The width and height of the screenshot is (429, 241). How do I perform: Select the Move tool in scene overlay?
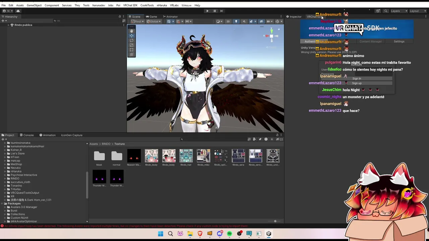(x=131, y=35)
